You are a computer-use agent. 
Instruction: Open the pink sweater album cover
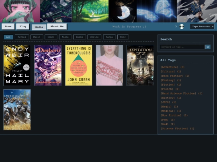pyautogui.click(x=109, y=65)
